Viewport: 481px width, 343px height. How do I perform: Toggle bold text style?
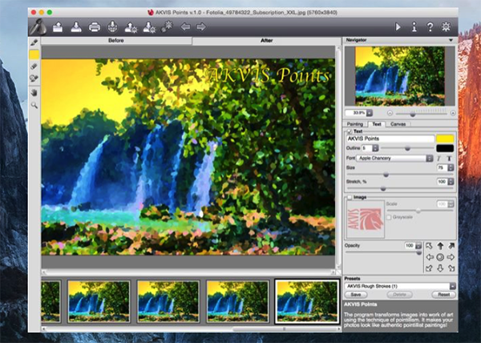coord(449,158)
